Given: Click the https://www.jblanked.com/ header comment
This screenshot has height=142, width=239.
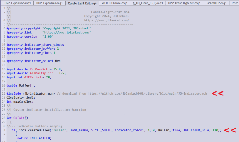Looking at the screenshot, I should 106,20.
